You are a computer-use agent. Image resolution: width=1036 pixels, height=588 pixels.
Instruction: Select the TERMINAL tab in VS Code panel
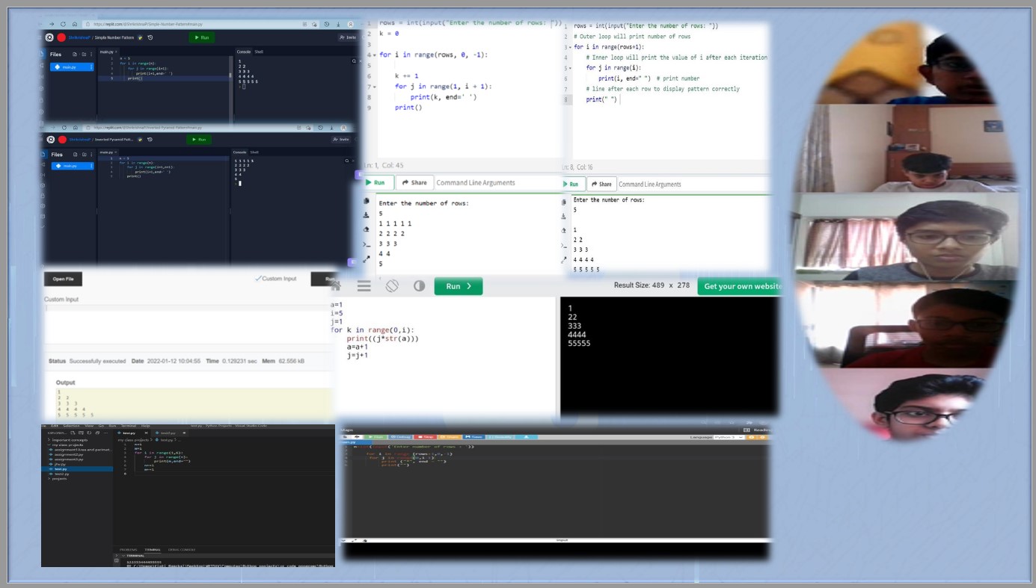tap(153, 549)
